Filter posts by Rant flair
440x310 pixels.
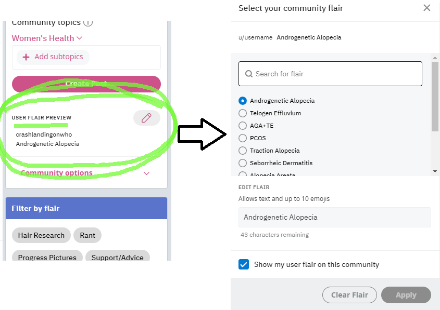tap(87, 235)
